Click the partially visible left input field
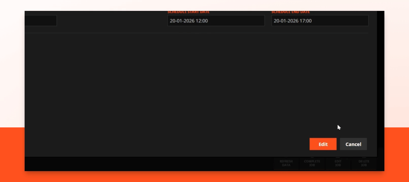This screenshot has height=182, width=409. [41, 21]
